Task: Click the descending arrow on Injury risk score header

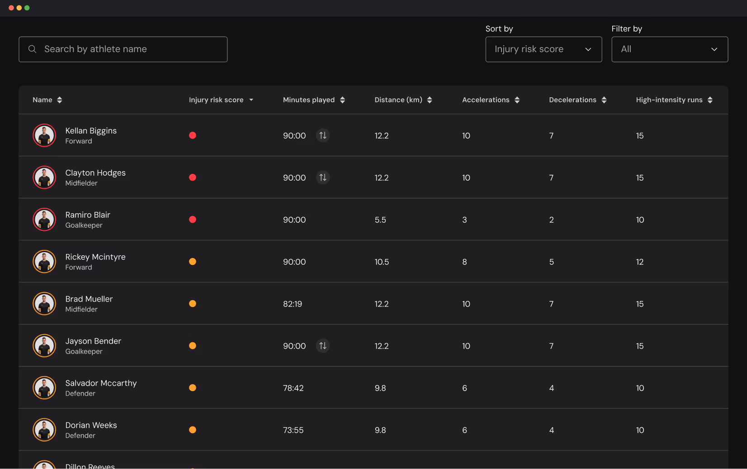Action: coord(252,100)
